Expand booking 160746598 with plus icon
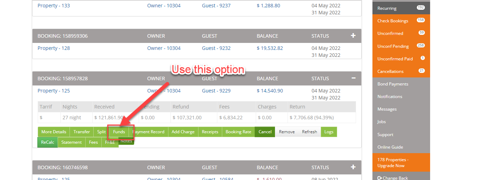 (x=353, y=167)
